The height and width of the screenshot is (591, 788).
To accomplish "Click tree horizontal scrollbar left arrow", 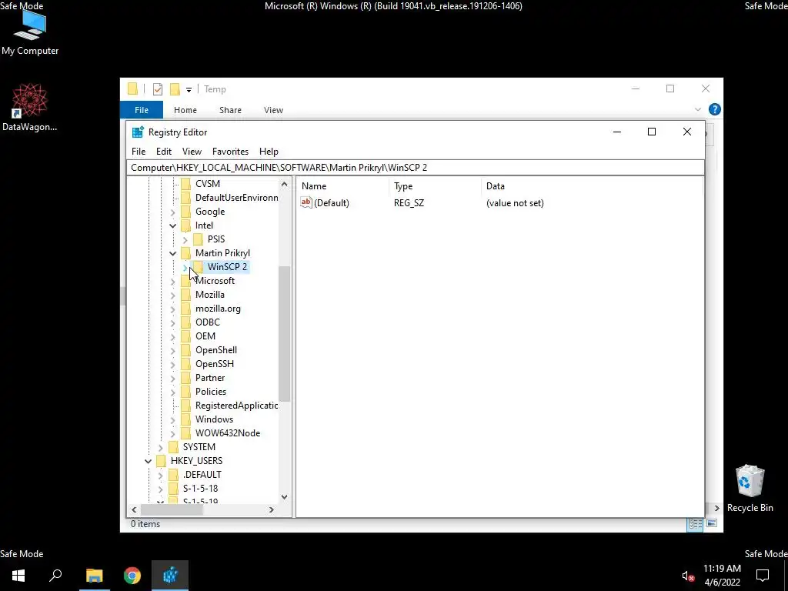I will (x=134, y=509).
